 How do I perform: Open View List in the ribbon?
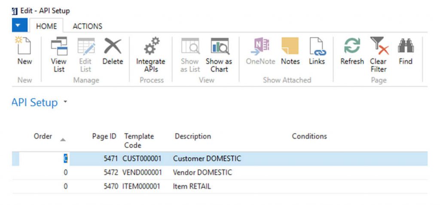(x=58, y=46)
